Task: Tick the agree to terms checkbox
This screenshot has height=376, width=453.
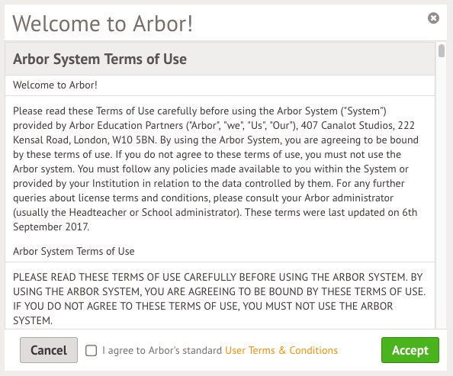Action: click(x=91, y=351)
